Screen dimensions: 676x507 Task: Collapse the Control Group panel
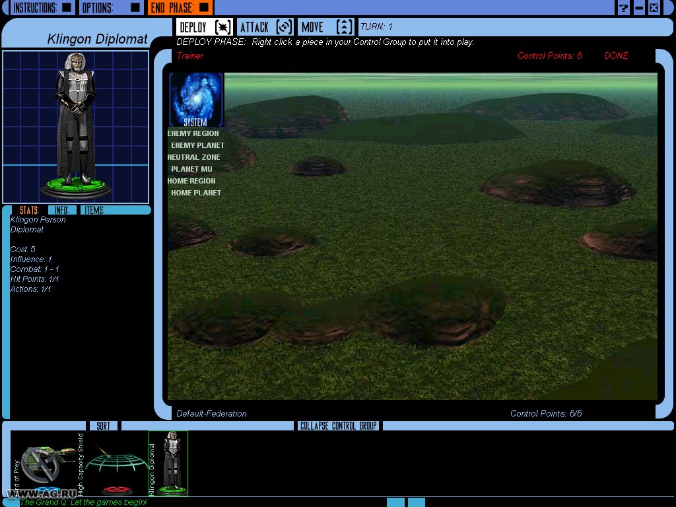[338, 426]
